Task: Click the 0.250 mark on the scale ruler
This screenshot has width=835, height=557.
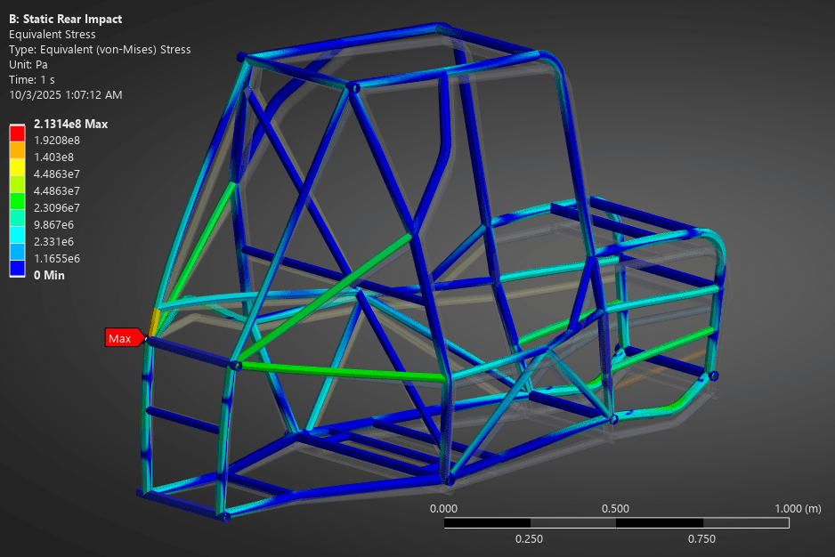Action: point(529,538)
